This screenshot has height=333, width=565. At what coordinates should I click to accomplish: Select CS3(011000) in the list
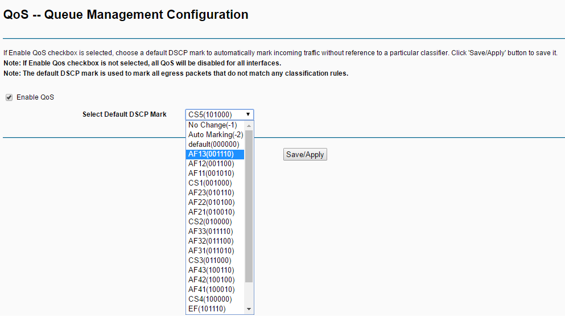(x=215, y=261)
